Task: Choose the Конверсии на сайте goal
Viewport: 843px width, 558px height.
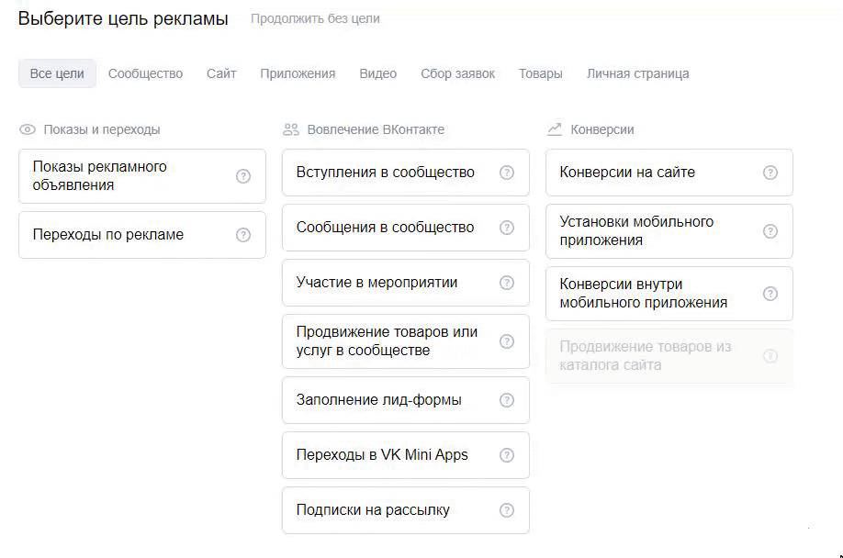Action: (669, 173)
